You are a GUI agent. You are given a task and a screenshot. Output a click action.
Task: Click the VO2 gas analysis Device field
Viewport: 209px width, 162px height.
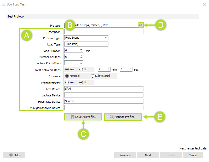point(104,107)
